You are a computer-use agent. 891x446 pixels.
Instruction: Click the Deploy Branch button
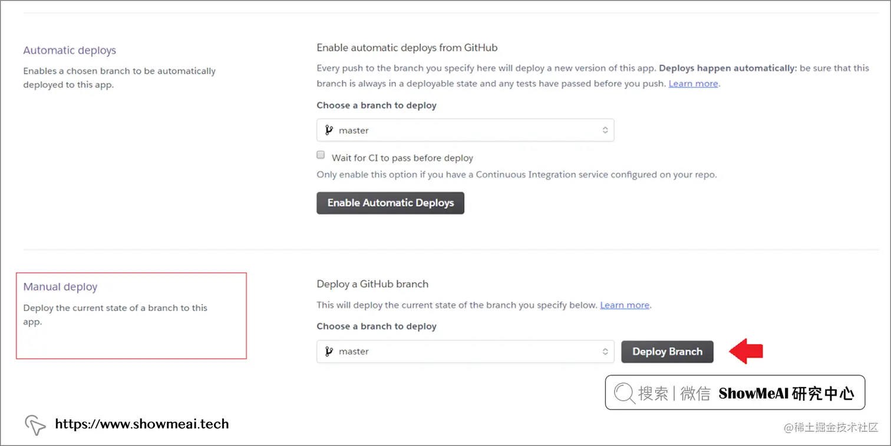coord(667,352)
